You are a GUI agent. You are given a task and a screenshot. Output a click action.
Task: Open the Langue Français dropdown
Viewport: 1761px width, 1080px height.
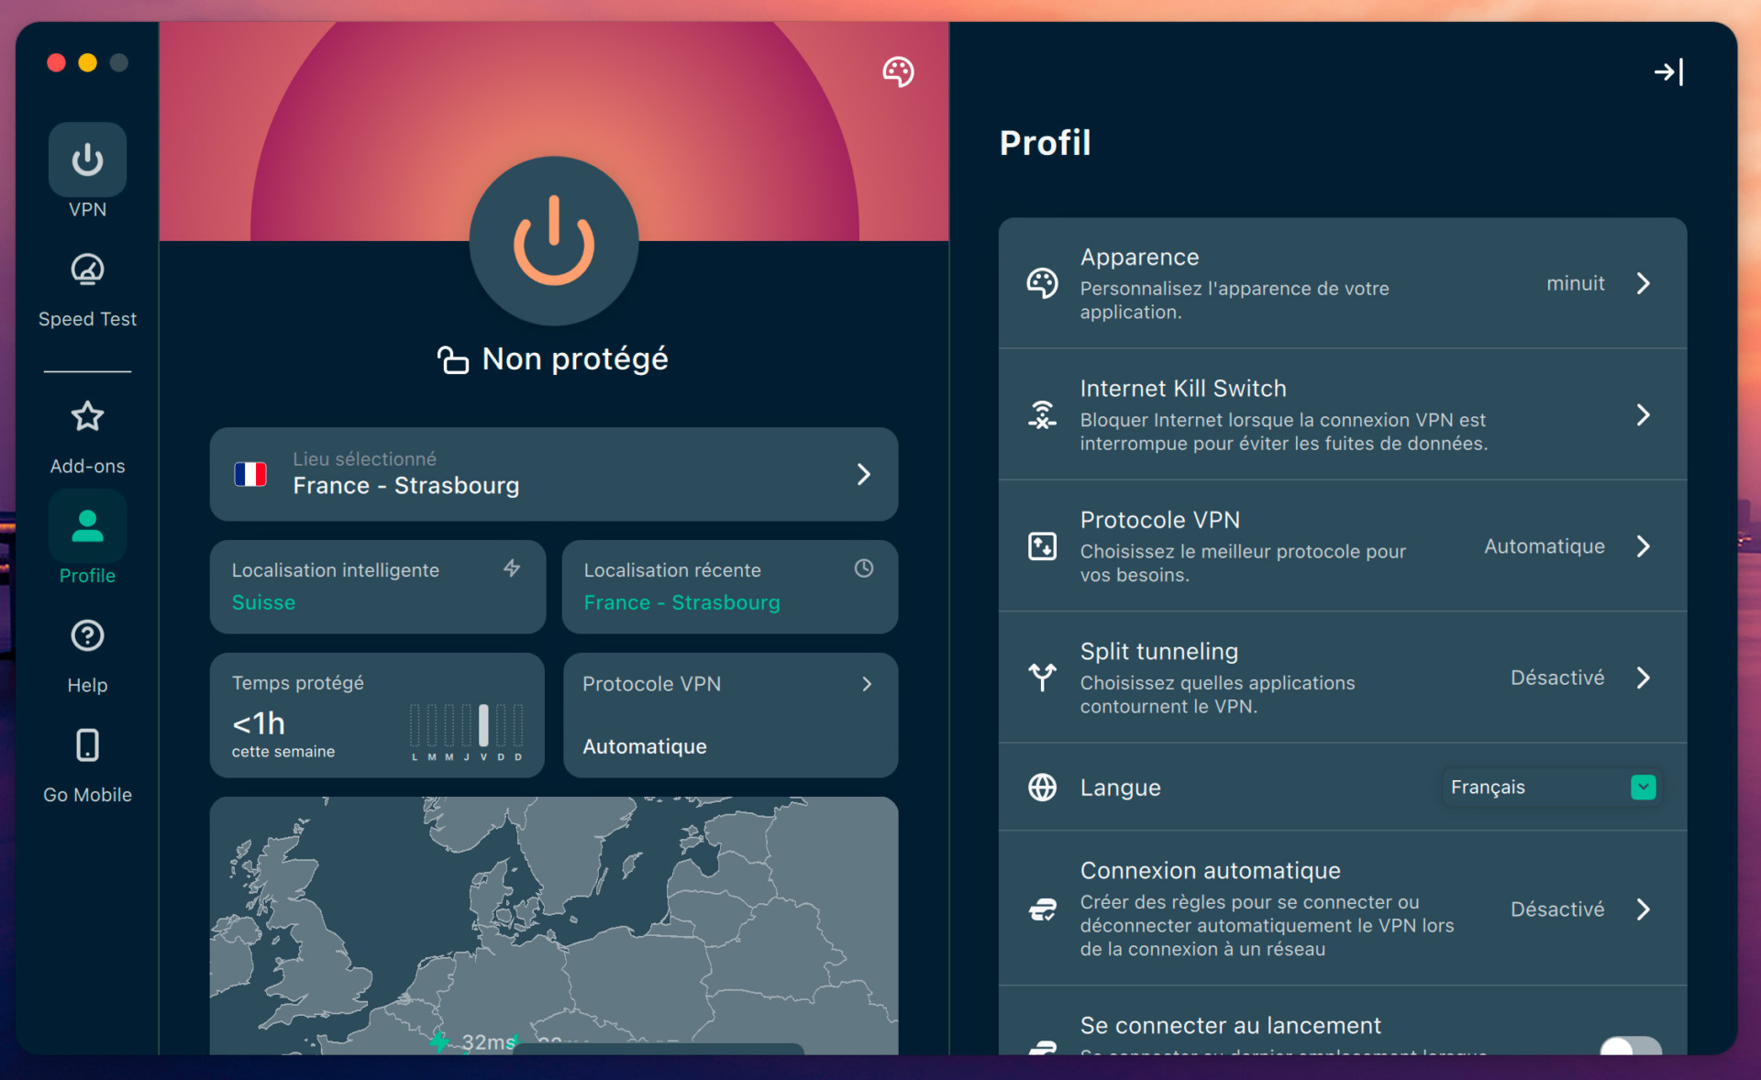pos(1551,788)
